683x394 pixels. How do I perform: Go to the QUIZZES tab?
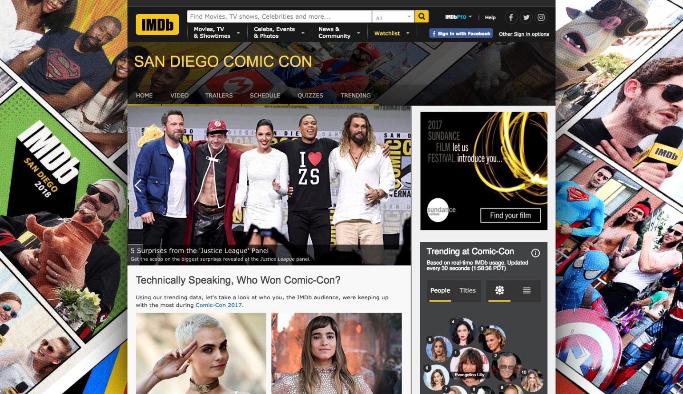click(x=310, y=96)
